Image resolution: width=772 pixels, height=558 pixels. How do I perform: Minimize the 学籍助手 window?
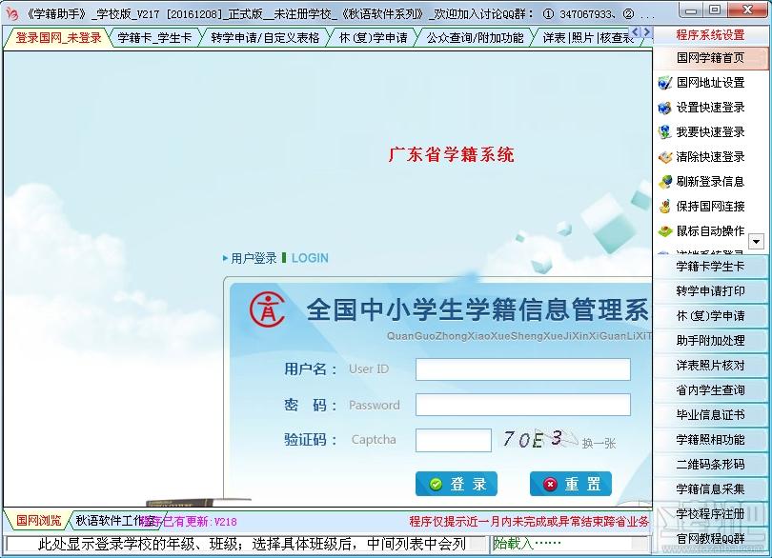[x=692, y=10]
